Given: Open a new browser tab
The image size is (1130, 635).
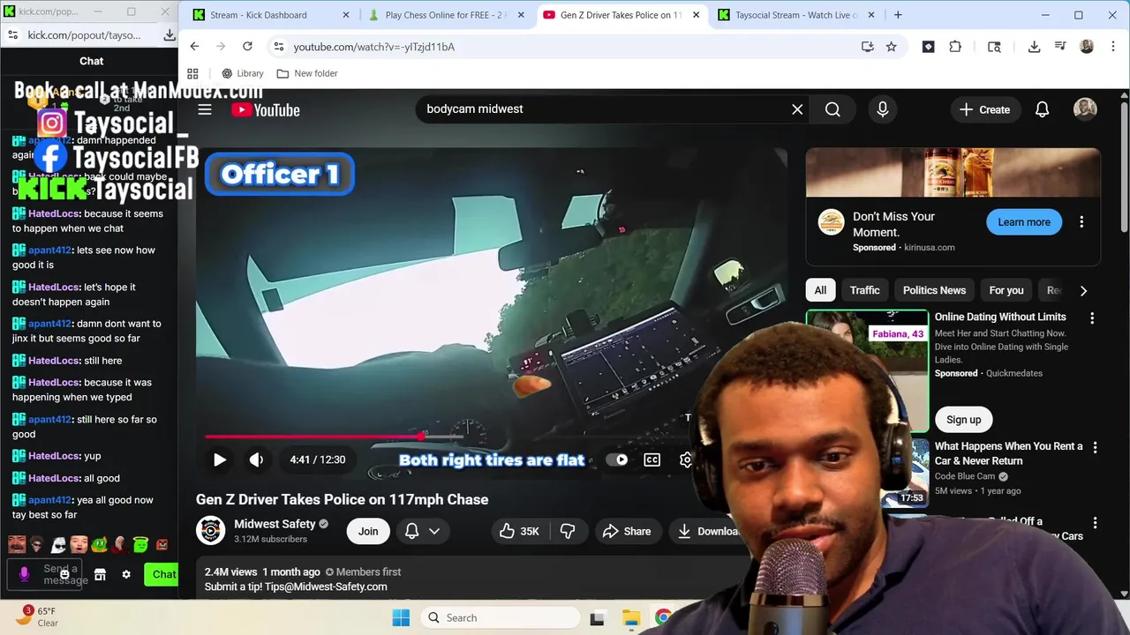Looking at the screenshot, I should point(898,15).
